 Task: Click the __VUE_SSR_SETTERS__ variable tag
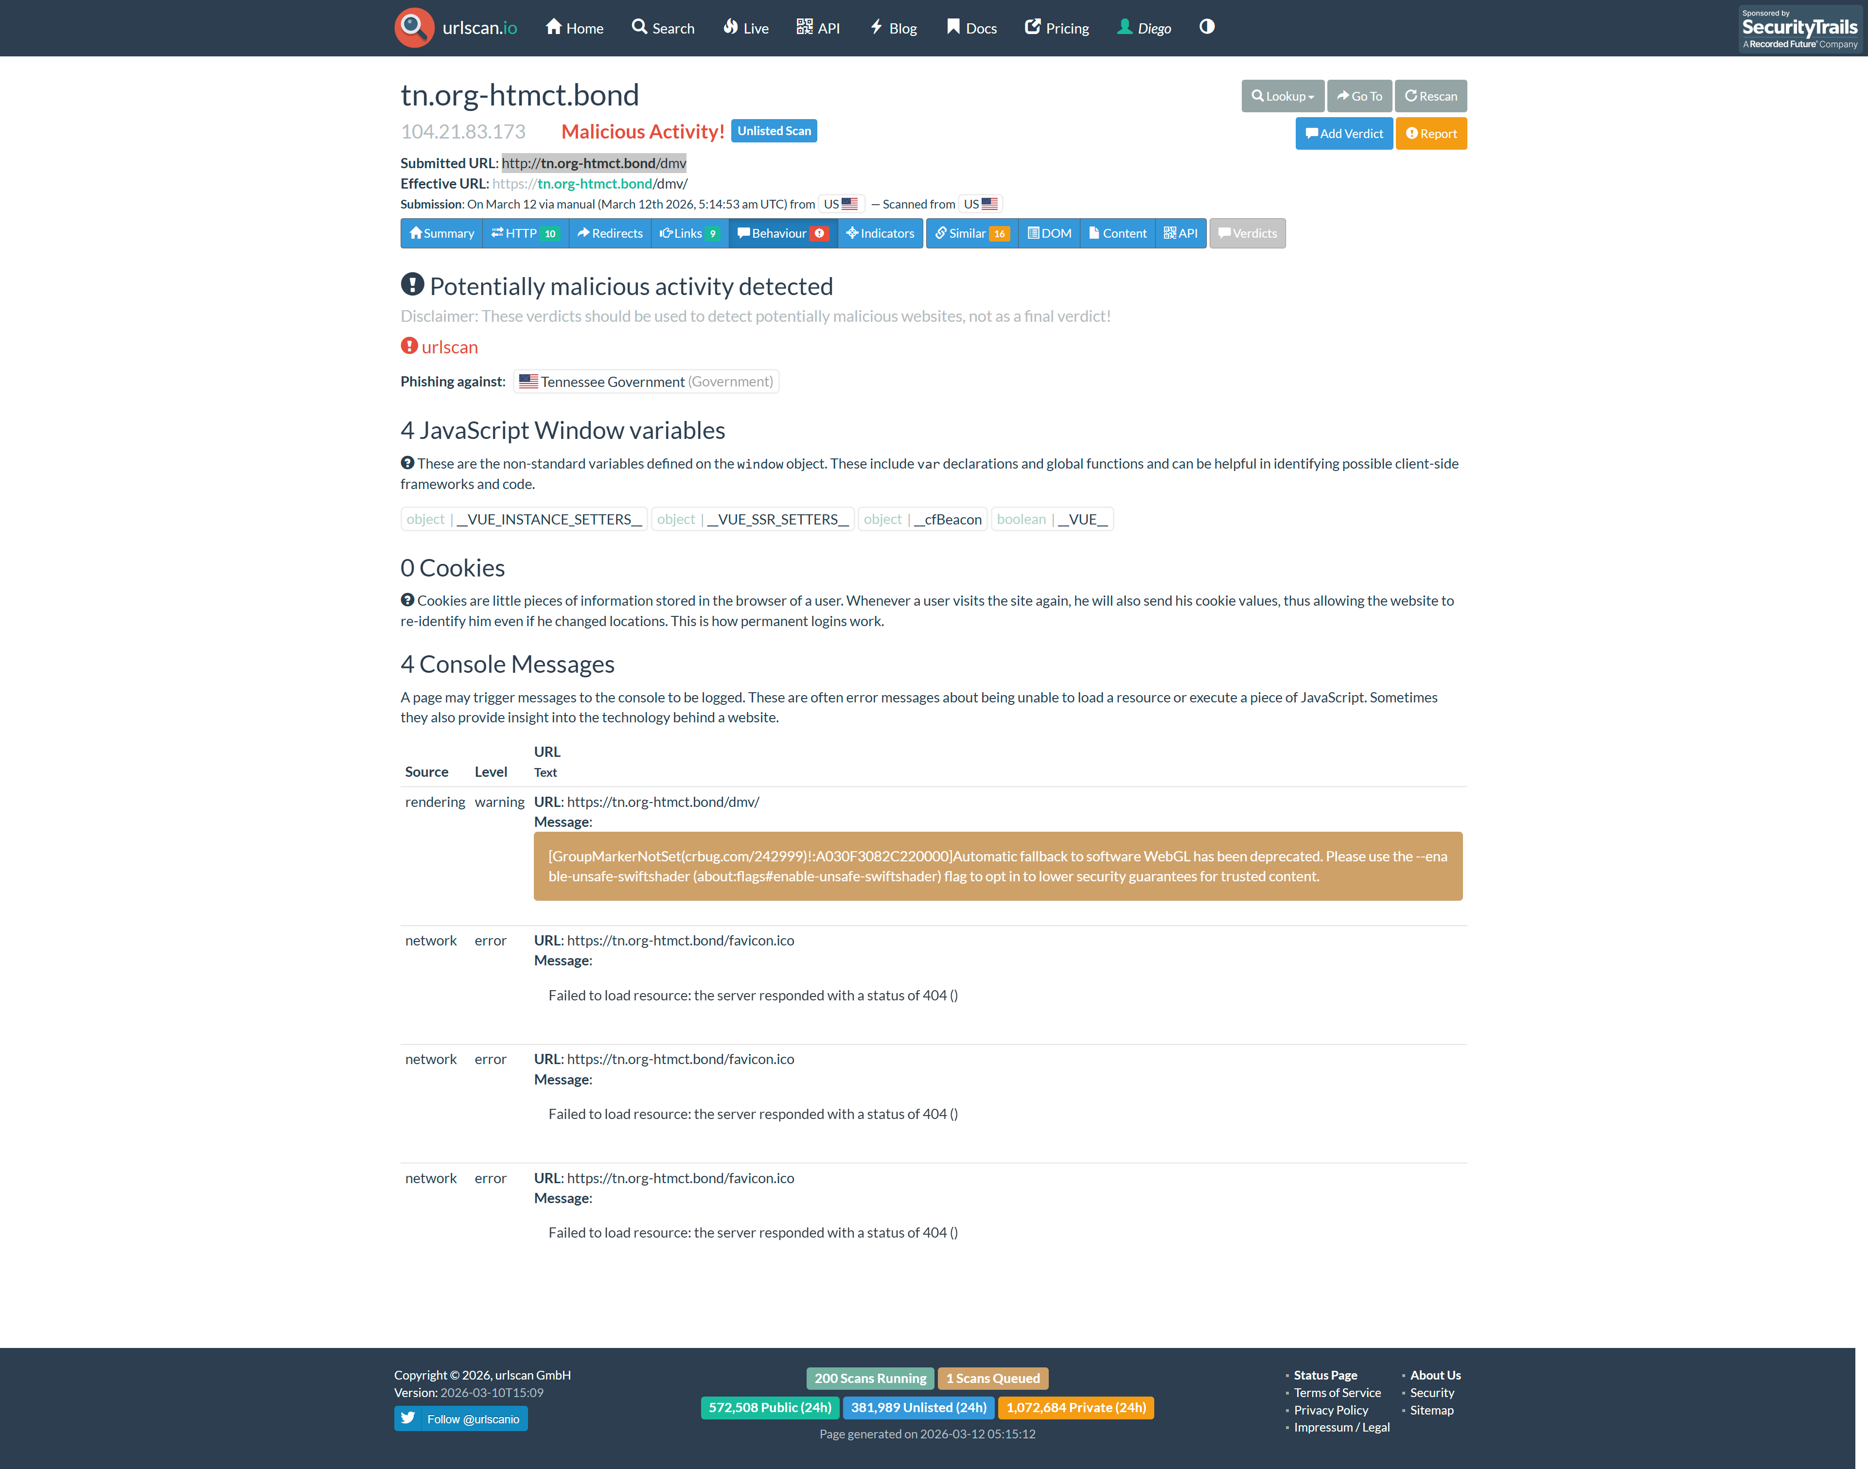753,519
